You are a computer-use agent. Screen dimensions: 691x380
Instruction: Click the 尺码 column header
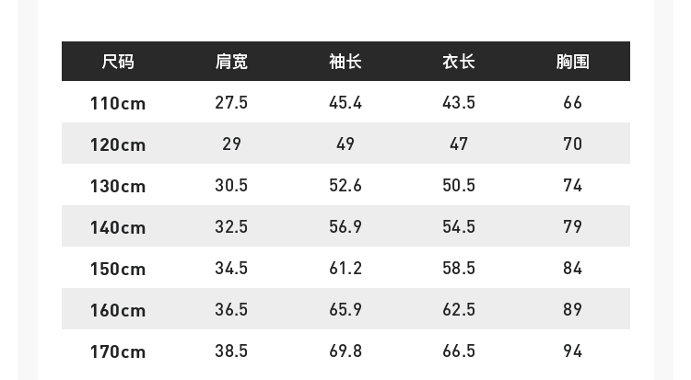[x=118, y=62]
